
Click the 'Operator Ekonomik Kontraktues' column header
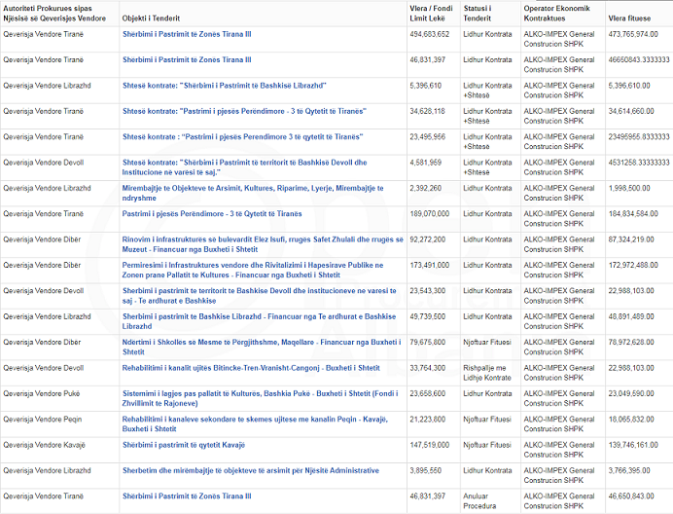559,14
